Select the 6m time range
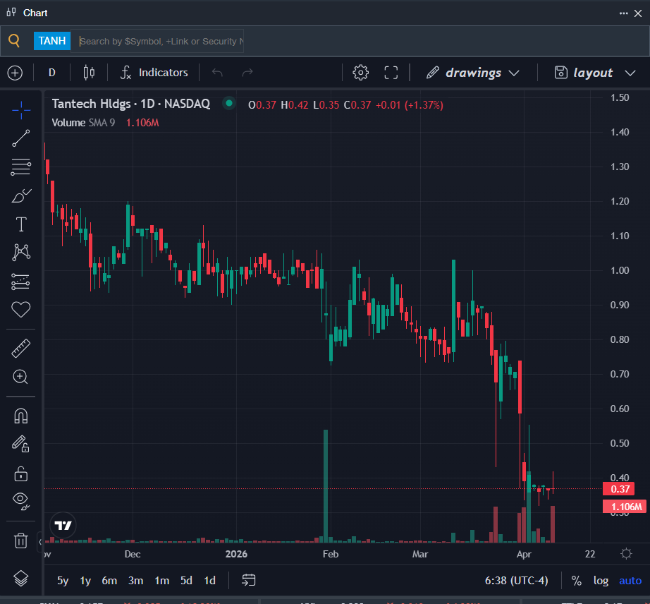 [109, 581]
